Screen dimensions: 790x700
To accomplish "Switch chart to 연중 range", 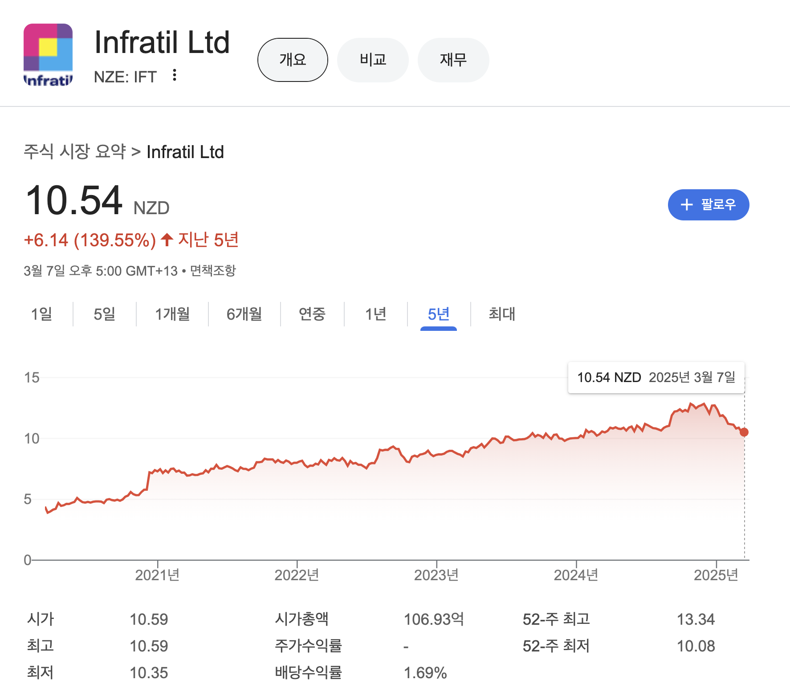I will coord(312,314).
